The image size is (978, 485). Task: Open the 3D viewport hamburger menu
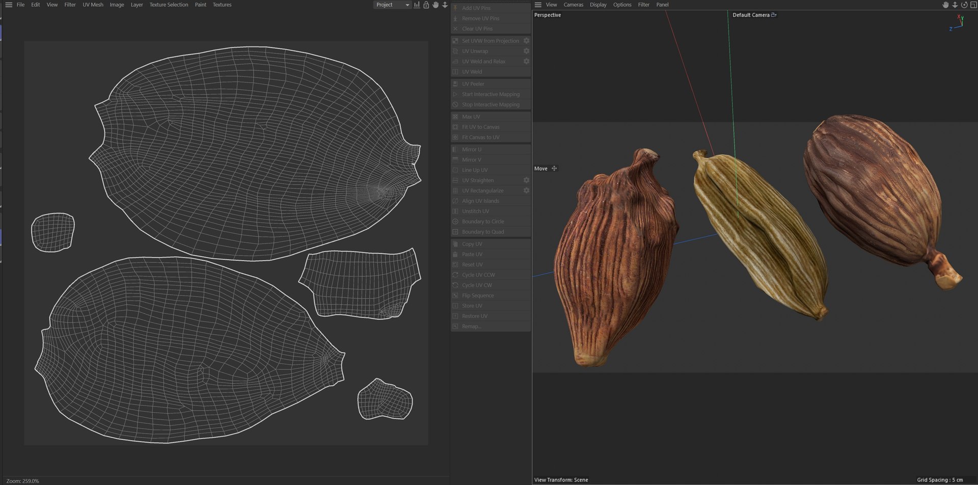(x=538, y=5)
